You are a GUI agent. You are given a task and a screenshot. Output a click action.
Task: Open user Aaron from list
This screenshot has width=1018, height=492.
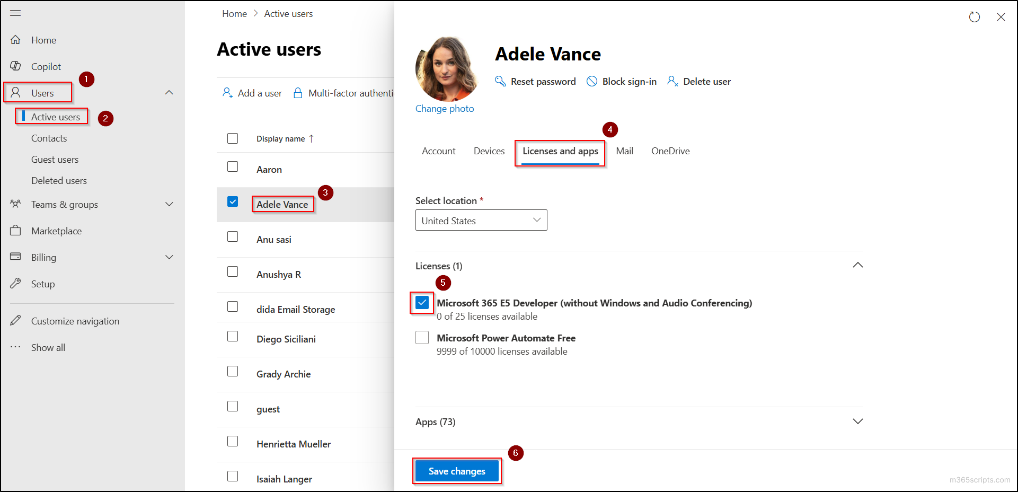[x=269, y=169]
